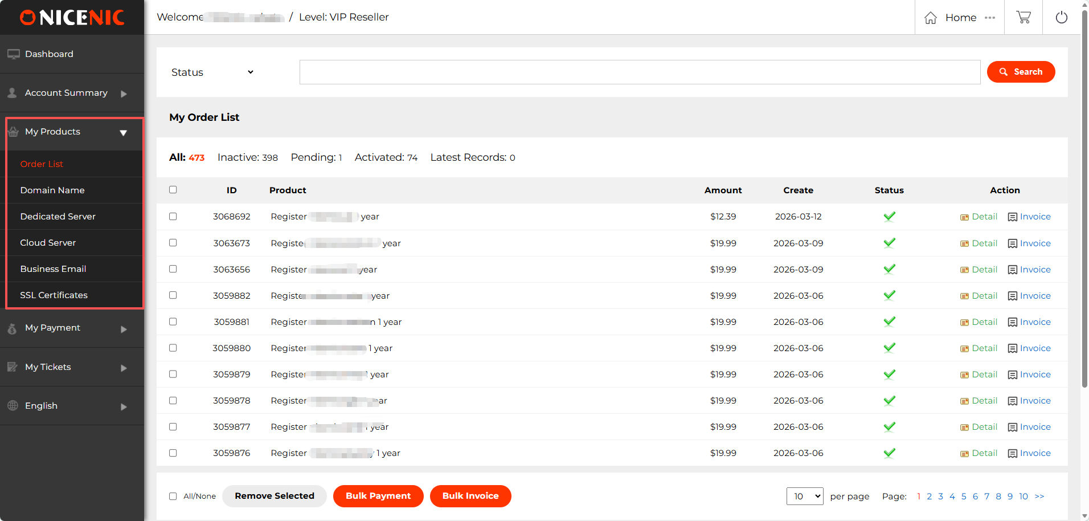
Task: Click the Home house icon
Action: coord(931,18)
